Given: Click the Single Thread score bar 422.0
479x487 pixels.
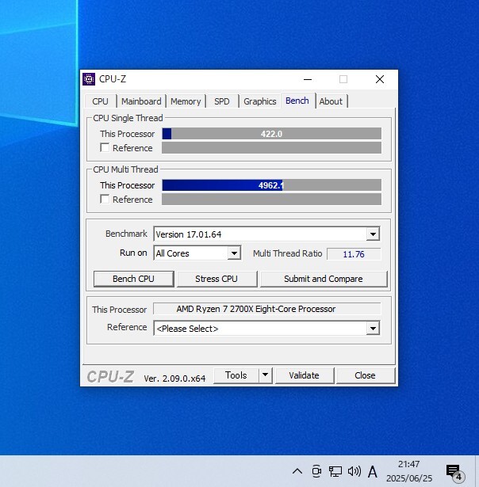Looking at the screenshot, I should point(271,134).
